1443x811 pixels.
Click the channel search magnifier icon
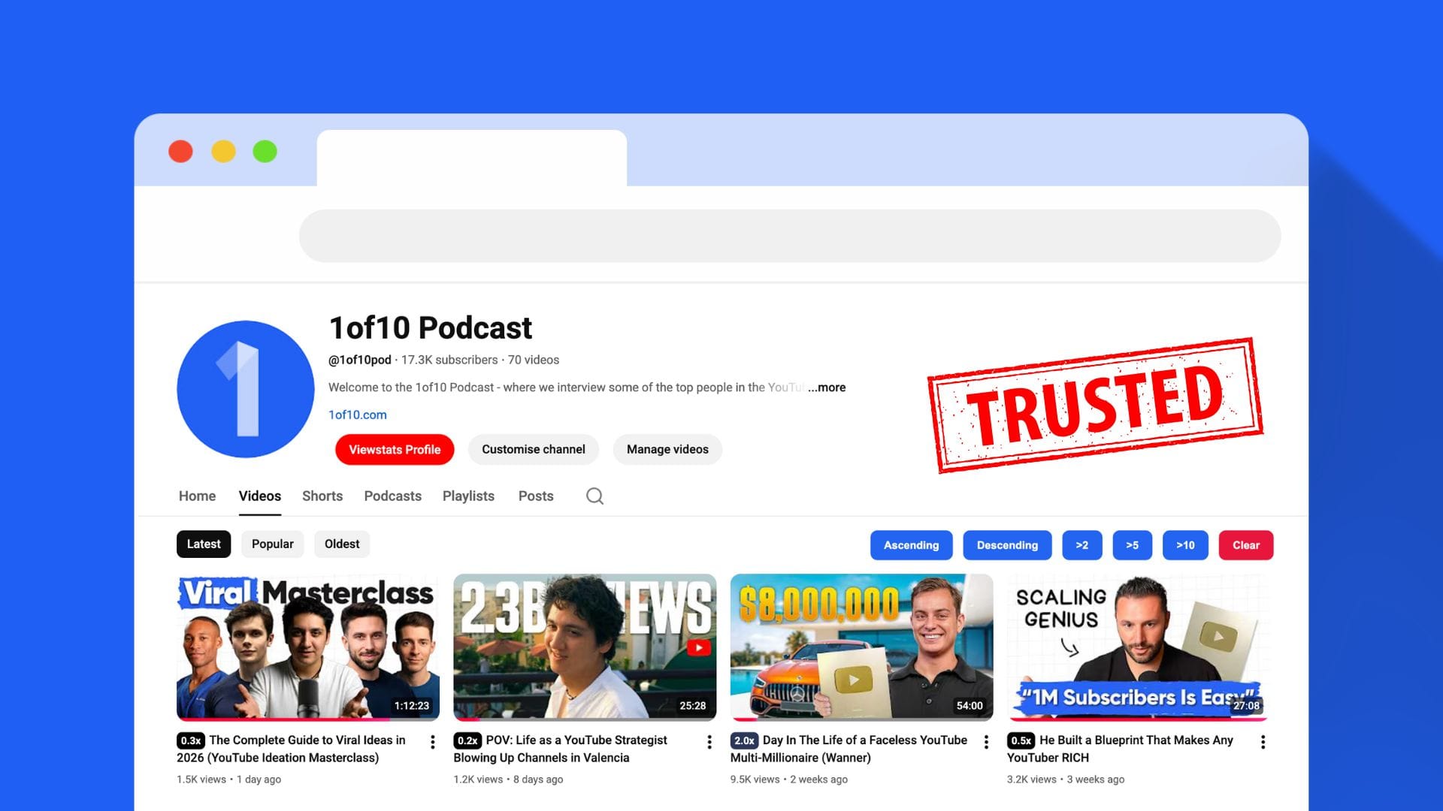594,496
